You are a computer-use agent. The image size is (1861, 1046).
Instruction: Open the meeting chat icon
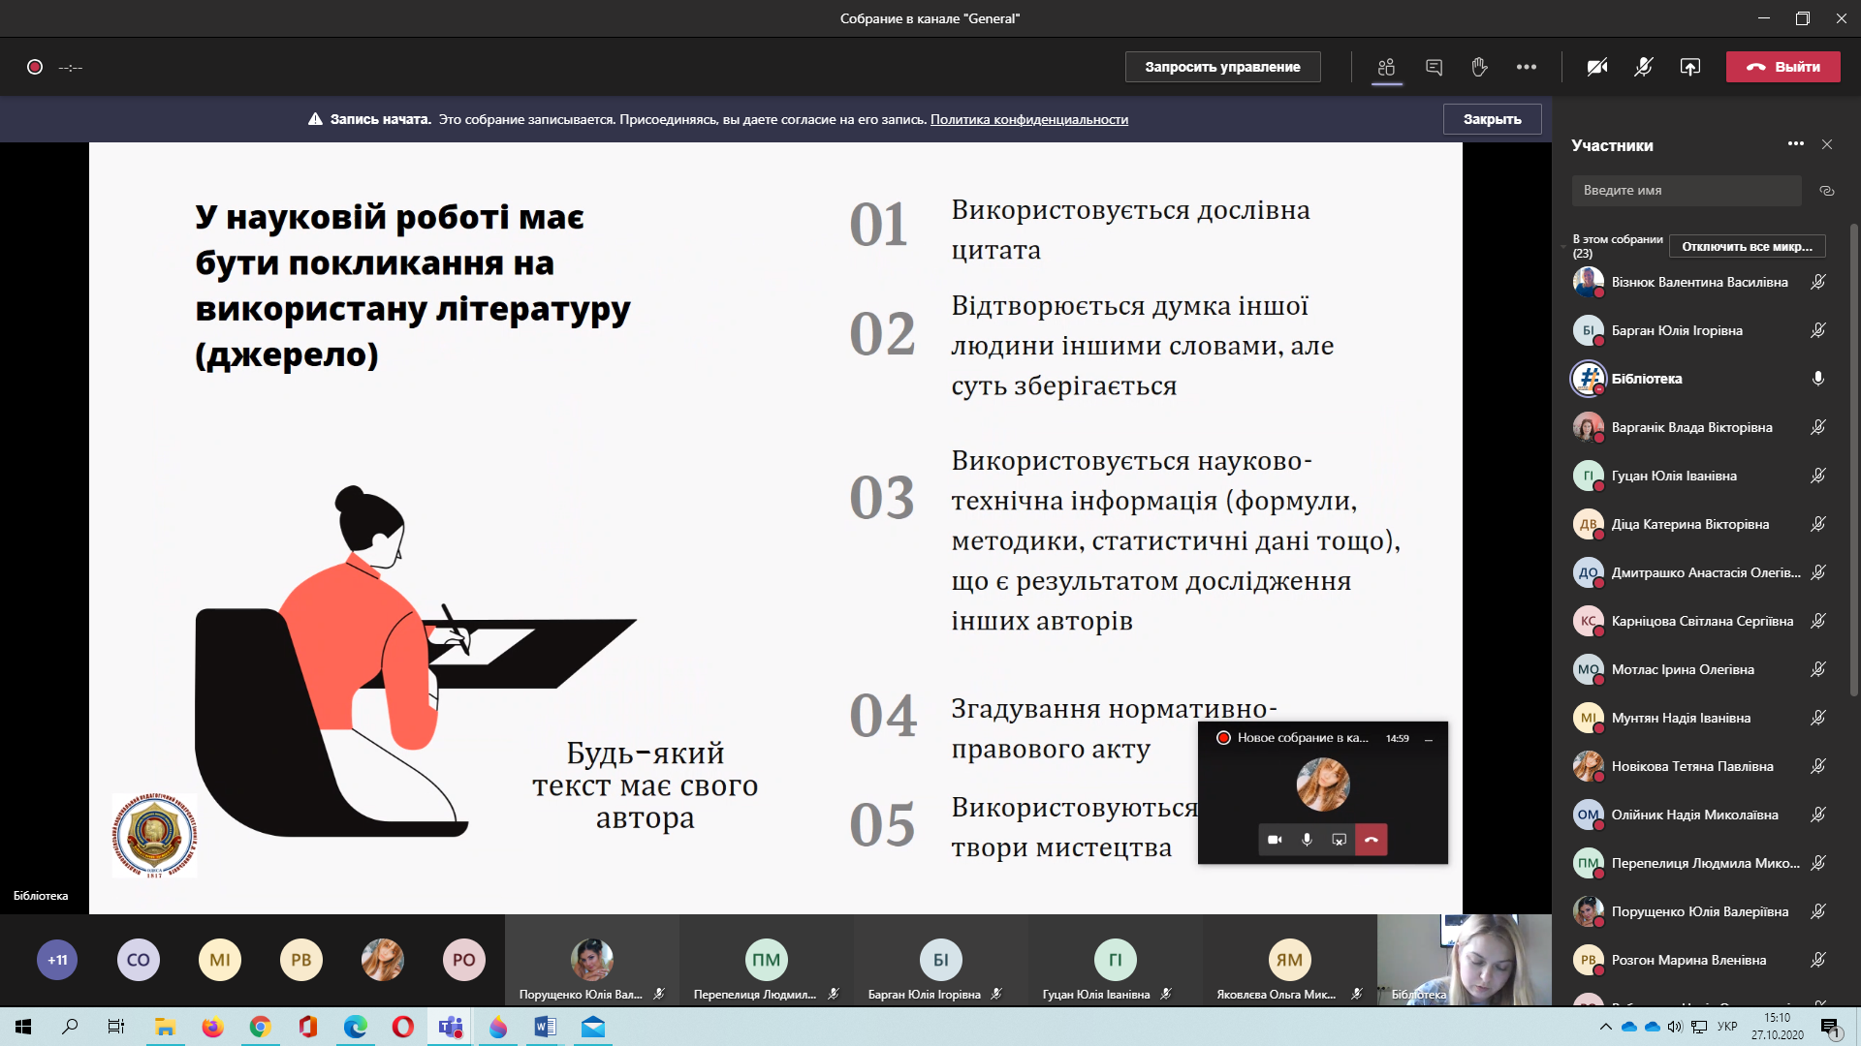[x=1434, y=67]
